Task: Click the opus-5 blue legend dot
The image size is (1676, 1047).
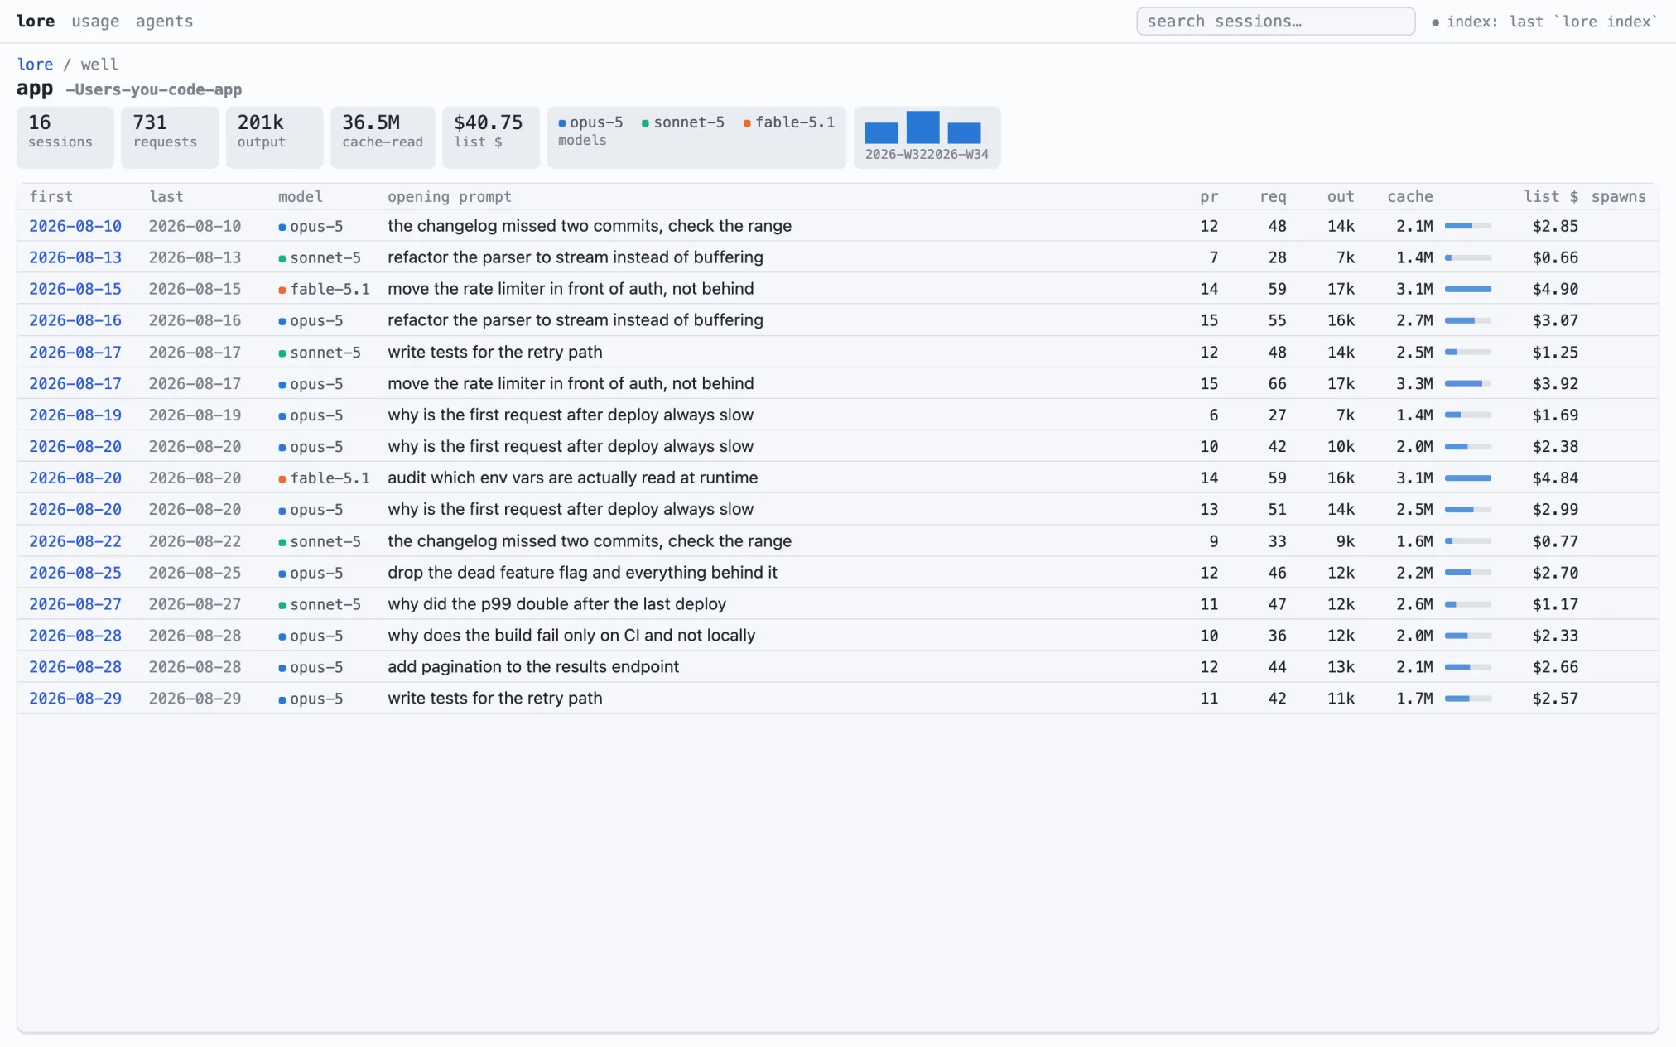Action: pyautogui.click(x=562, y=123)
